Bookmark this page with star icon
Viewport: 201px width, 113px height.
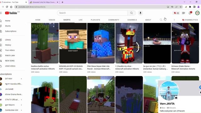[x=181, y=7]
